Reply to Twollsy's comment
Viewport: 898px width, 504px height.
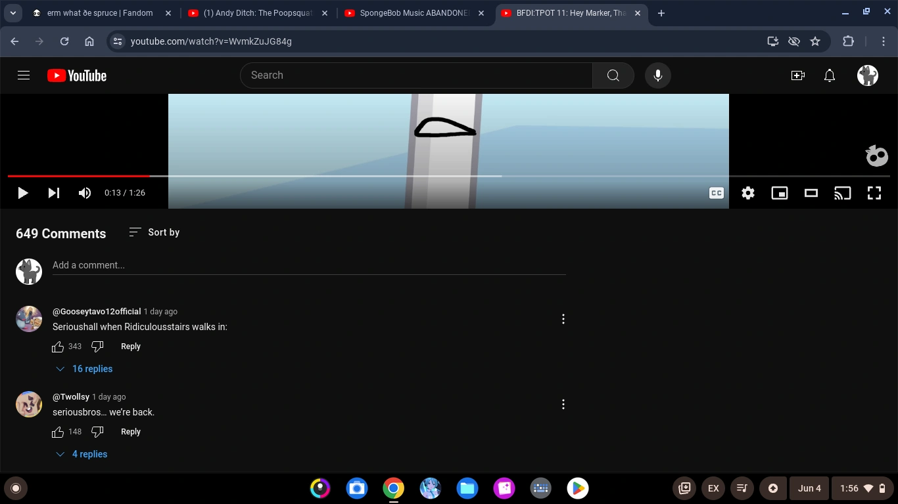[x=130, y=432]
